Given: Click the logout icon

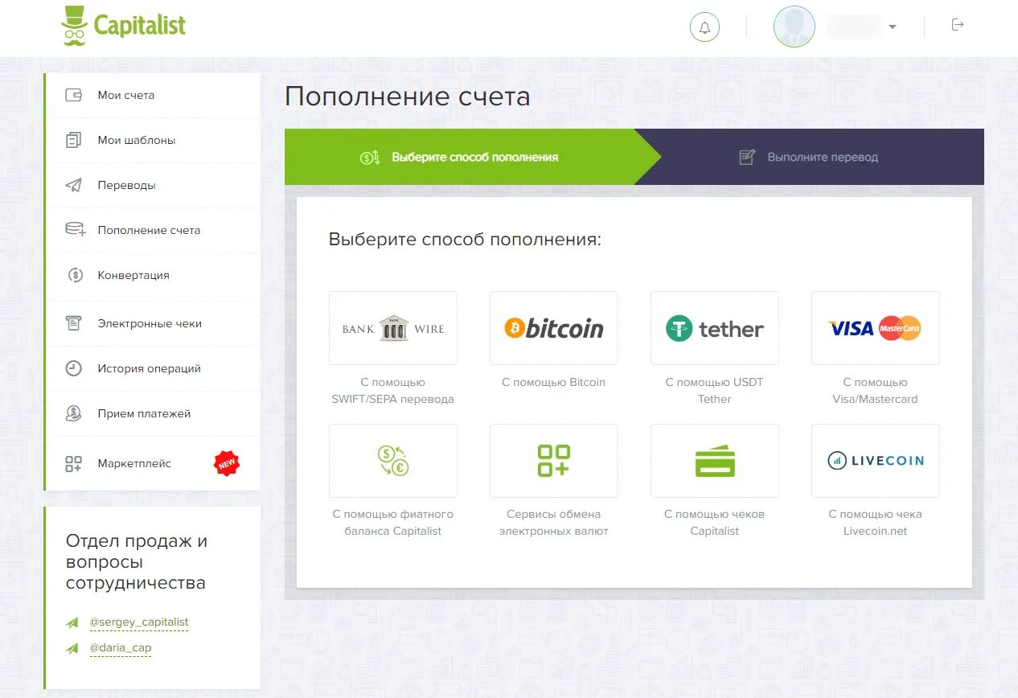Looking at the screenshot, I should coord(957,25).
